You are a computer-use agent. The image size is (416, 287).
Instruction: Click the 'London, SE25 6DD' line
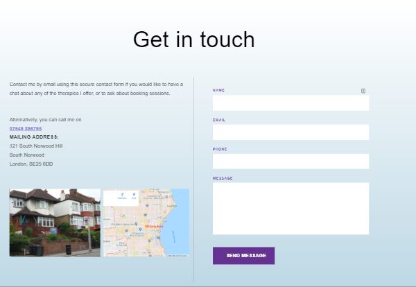31,164
